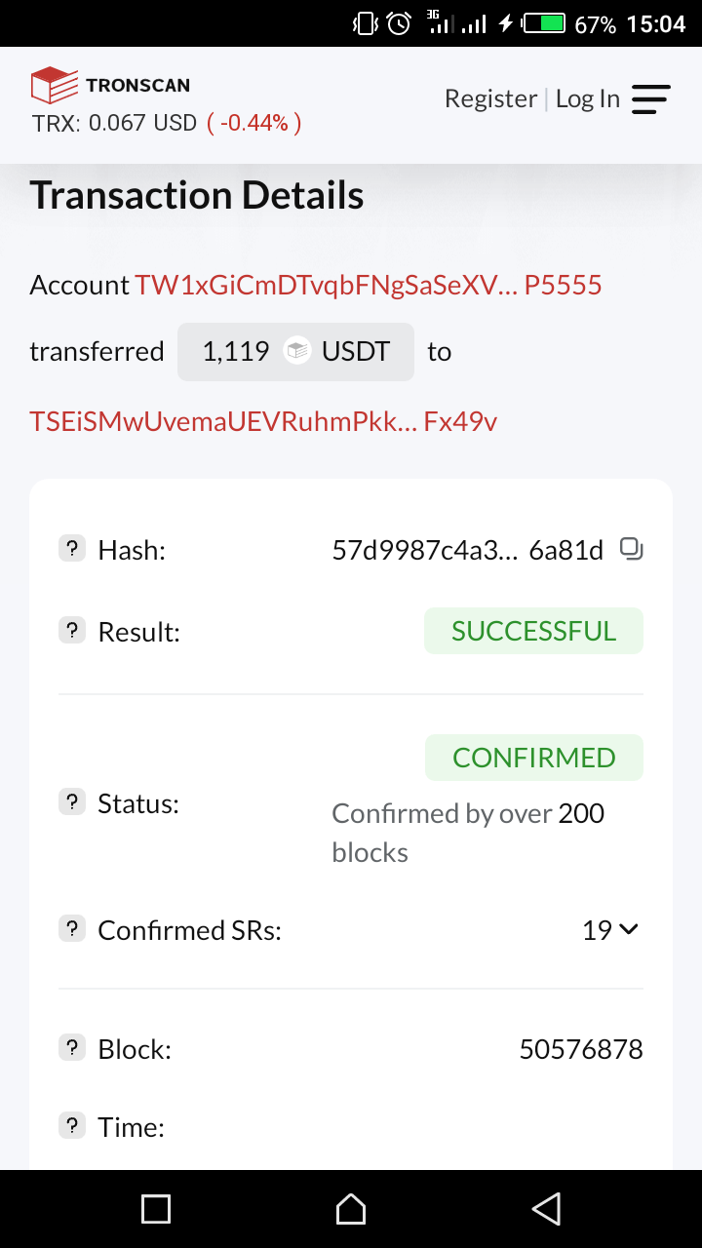Open sender address TW1xGiCmDTvqbFNgSaSeXV

pos(369,286)
